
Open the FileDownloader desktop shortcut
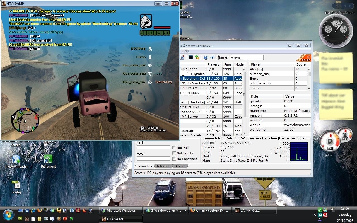click(x=16, y=162)
